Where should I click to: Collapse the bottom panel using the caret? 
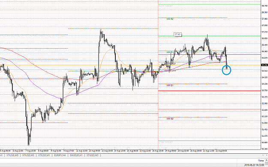pyautogui.click(x=266, y=160)
